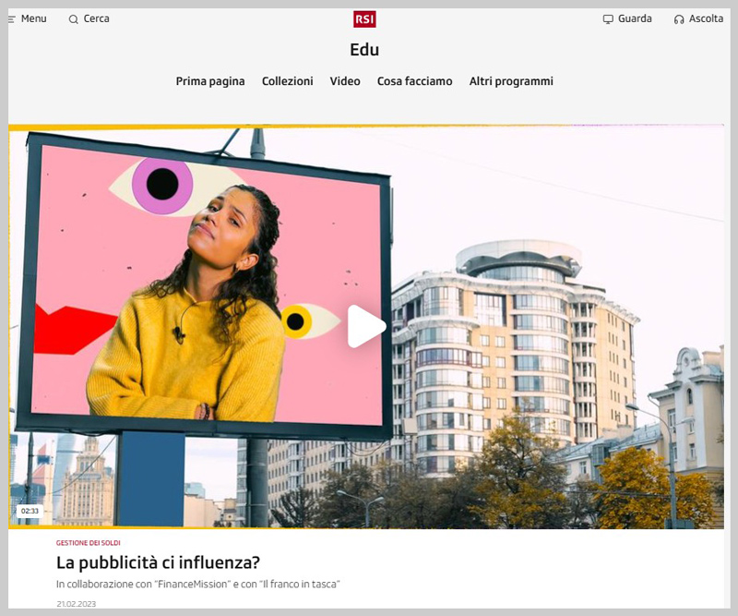Open the hamburger Menu icon
Screen dimensions: 738x616
12,19
